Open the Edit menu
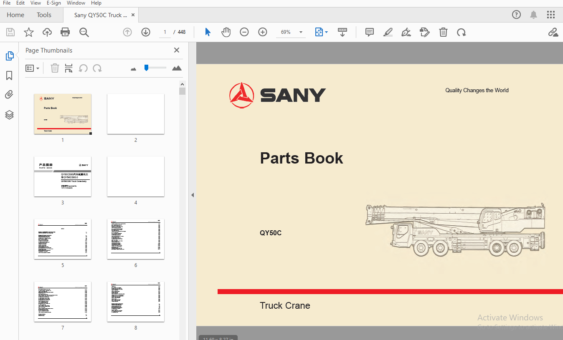Image resolution: width=563 pixels, height=340 pixels. [x=20, y=3]
